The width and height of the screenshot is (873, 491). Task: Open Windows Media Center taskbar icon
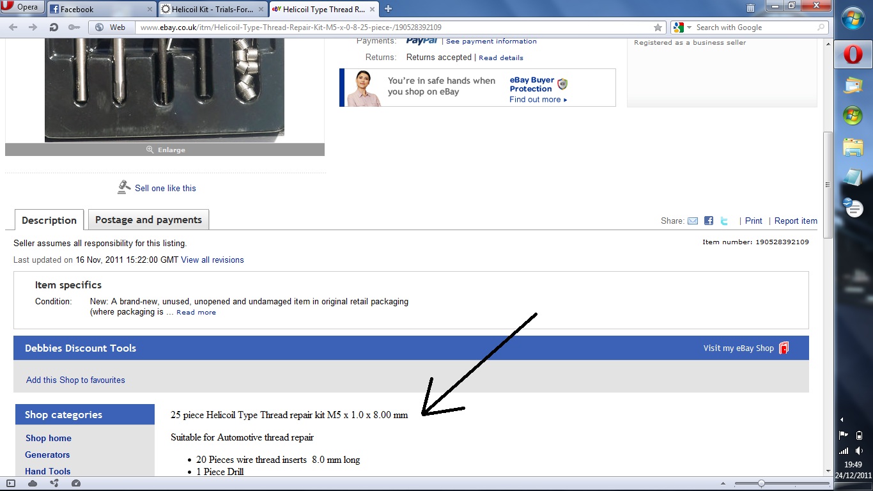853,116
